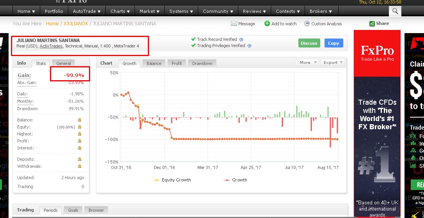Select the Profit chart tab
Viewport: 424px width, 218px height.
pos(177,63)
